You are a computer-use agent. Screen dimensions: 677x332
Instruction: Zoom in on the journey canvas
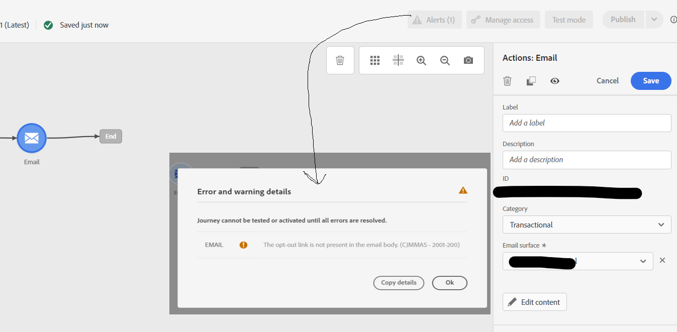(x=421, y=60)
